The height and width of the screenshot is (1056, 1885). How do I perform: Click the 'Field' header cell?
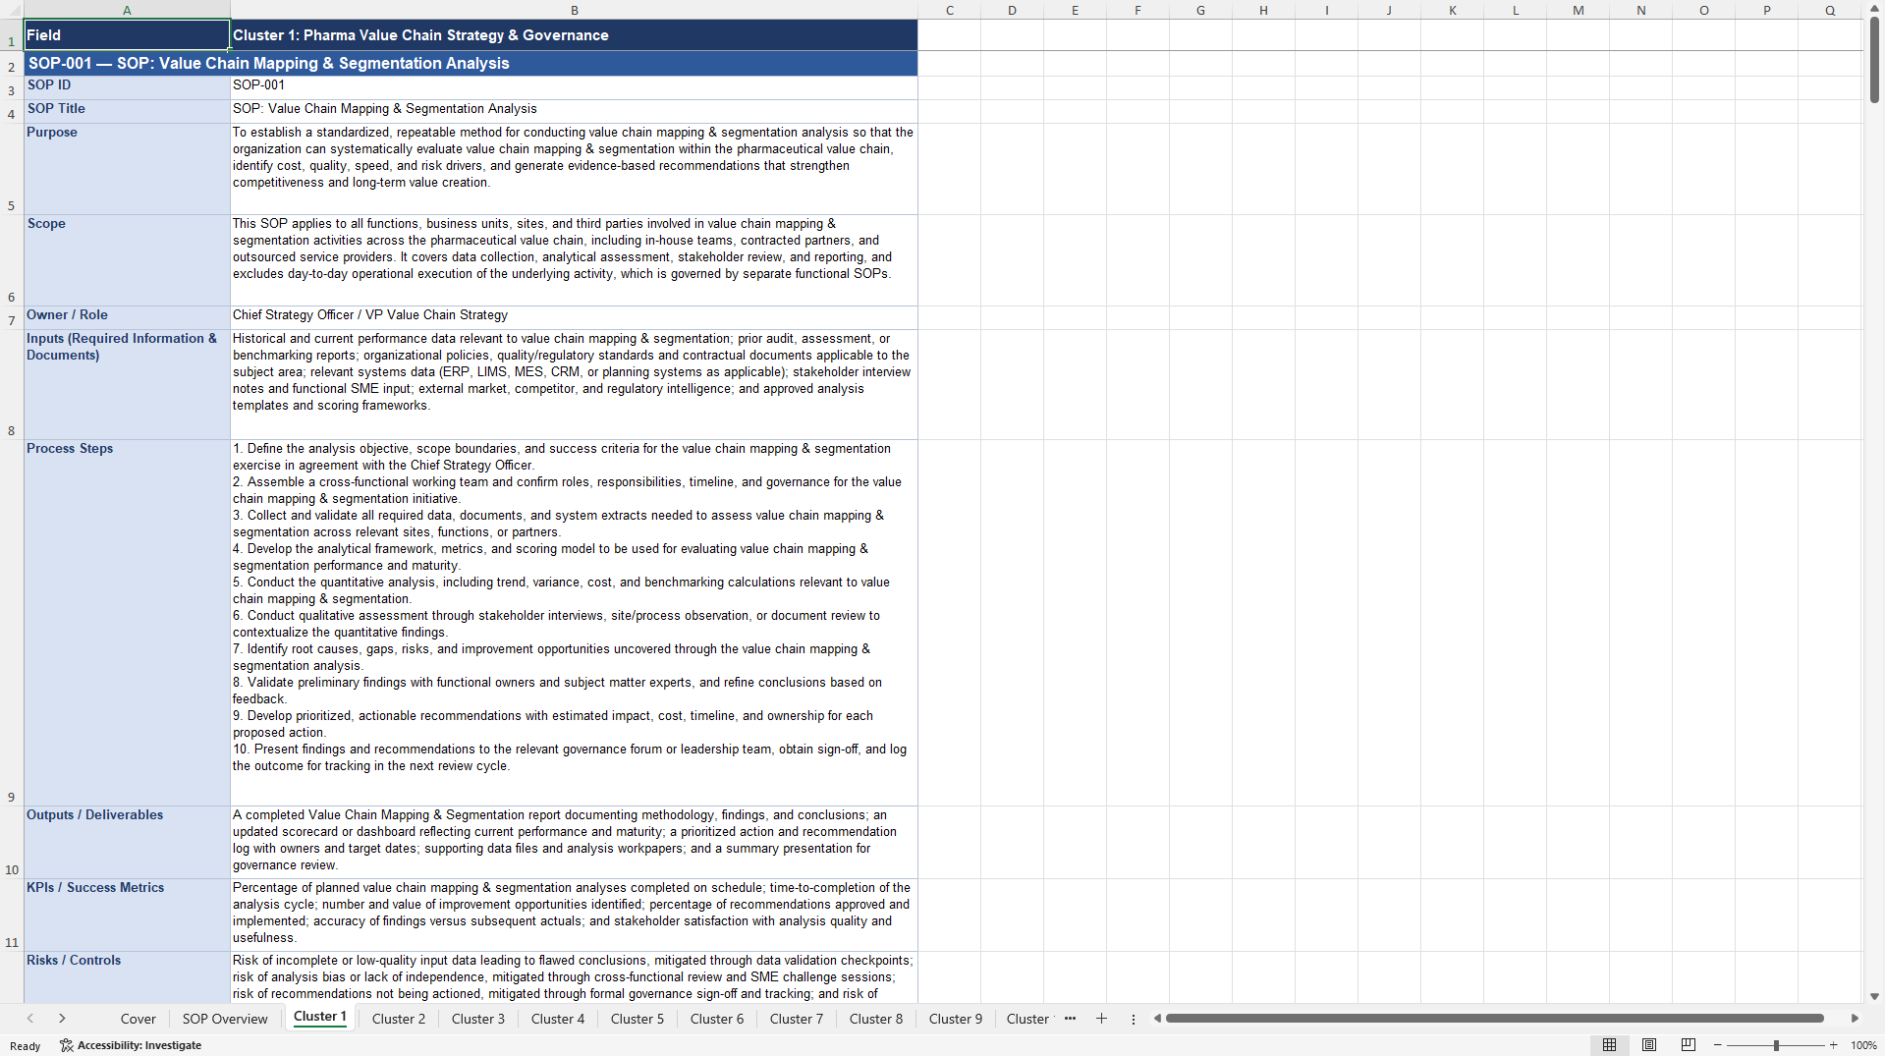(x=127, y=34)
